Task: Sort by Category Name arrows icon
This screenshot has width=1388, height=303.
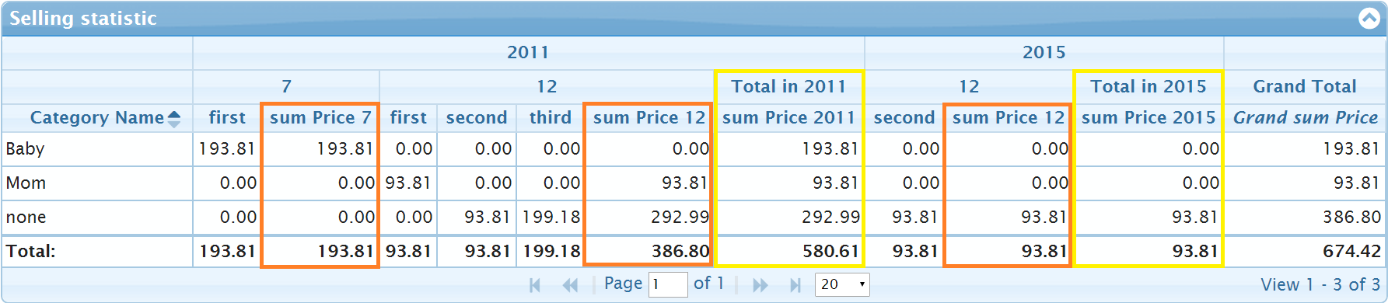Action: [174, 118]
